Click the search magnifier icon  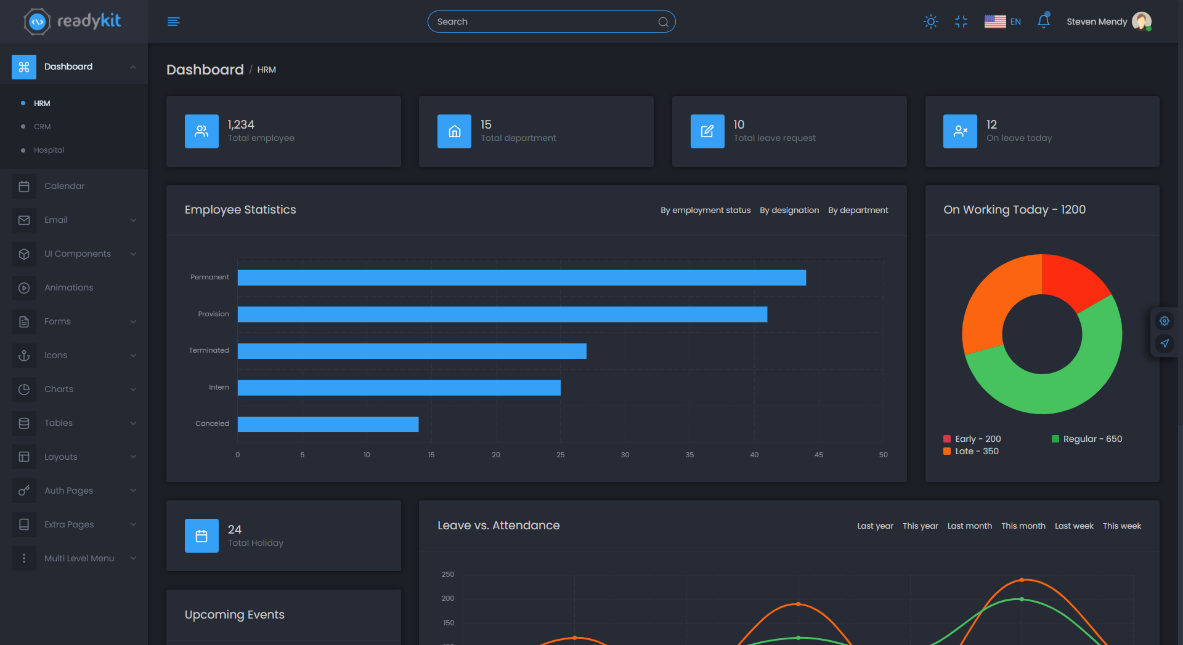663,22
